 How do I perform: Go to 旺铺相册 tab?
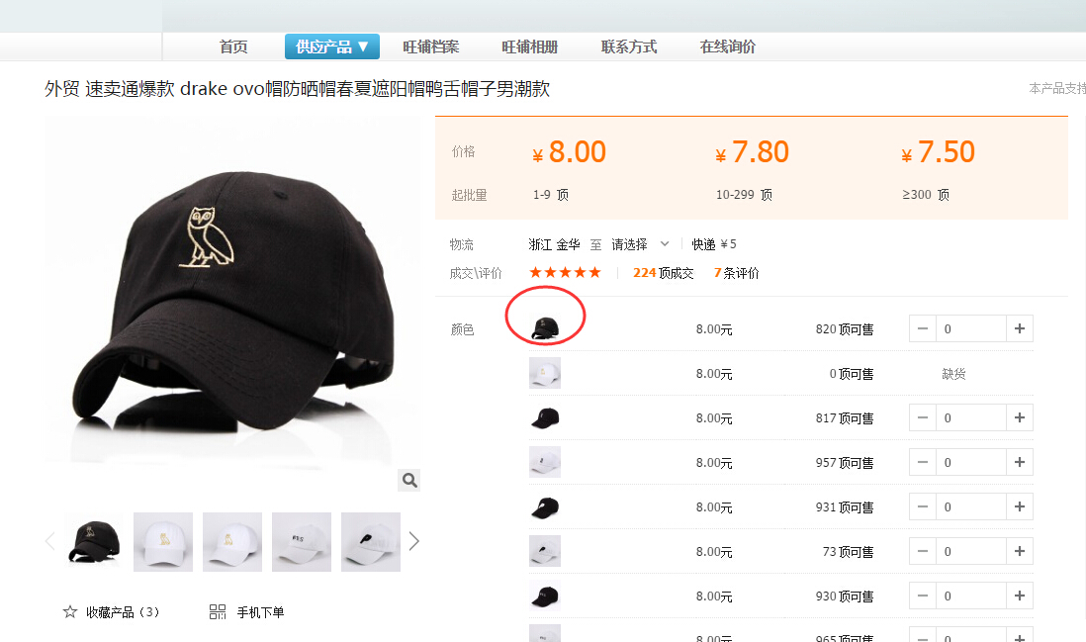[530, 47]
